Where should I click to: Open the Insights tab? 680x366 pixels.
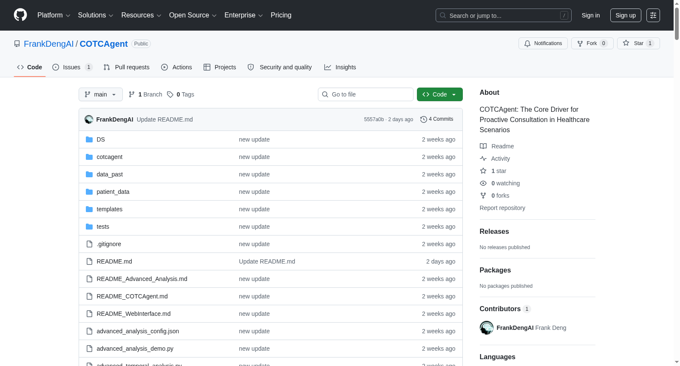(x=340, y=67)
